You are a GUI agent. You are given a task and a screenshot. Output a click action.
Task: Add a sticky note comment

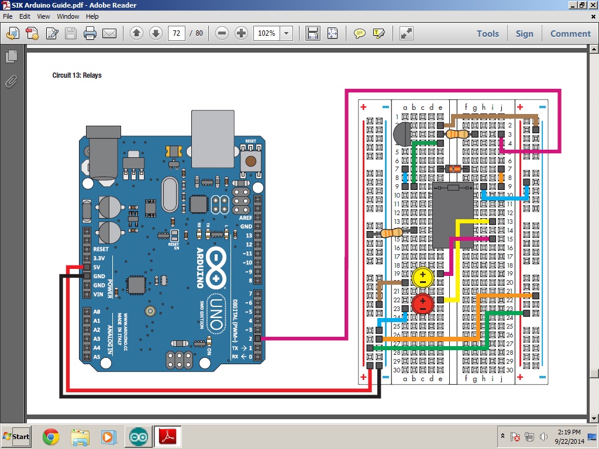click(x=359, y=33)
